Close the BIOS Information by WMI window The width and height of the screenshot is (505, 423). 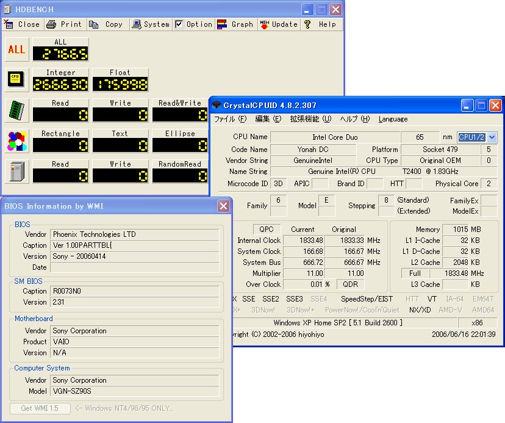pyautogui.click(x=223, y=206)
